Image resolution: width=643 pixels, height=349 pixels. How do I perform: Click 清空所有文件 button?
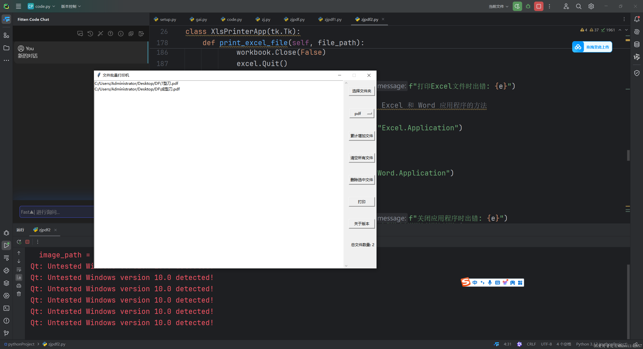362,158
